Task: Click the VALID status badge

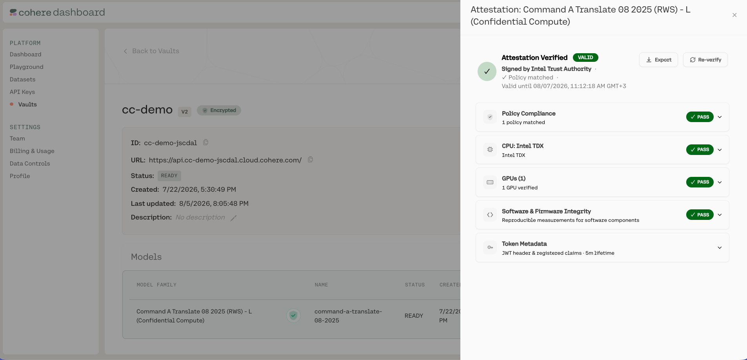Action: 585,58
